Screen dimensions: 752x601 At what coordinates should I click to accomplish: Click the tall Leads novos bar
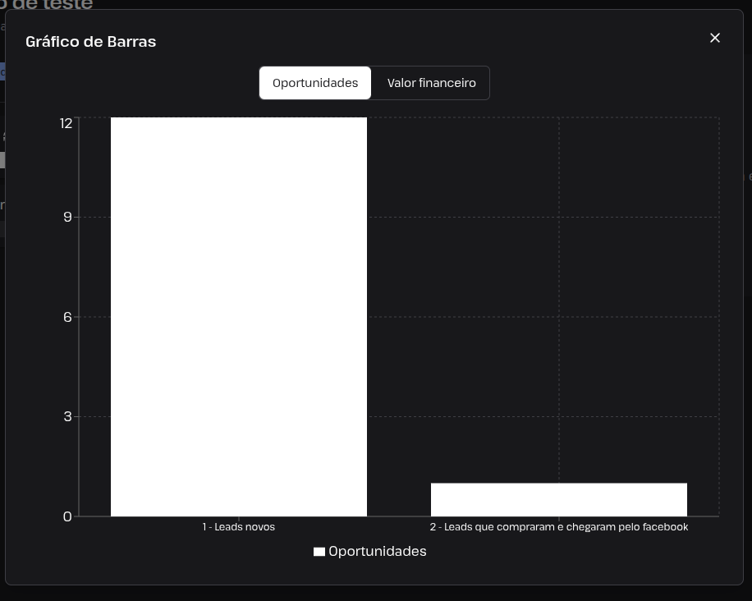239,317
